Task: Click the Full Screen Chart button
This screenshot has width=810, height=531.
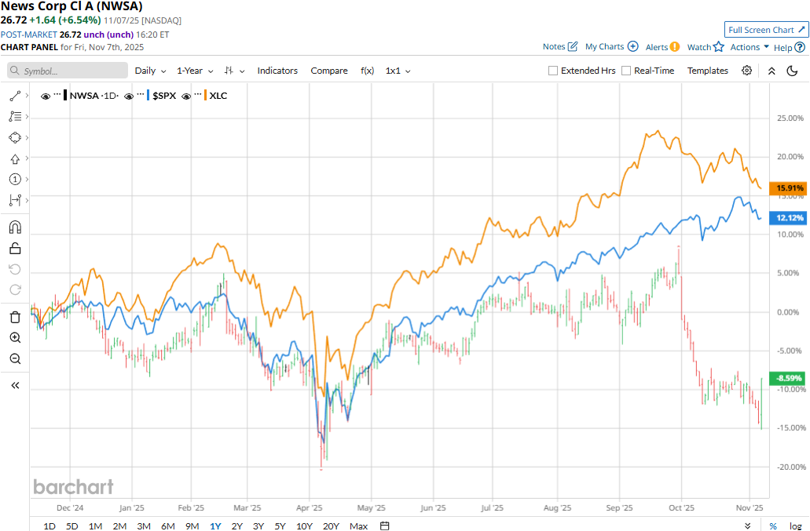Action: tap(766, 30)
